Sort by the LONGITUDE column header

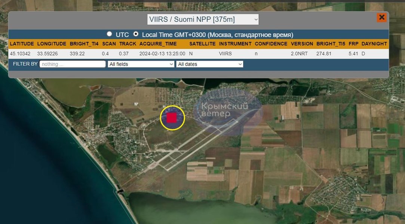click(x=52, y=44)
